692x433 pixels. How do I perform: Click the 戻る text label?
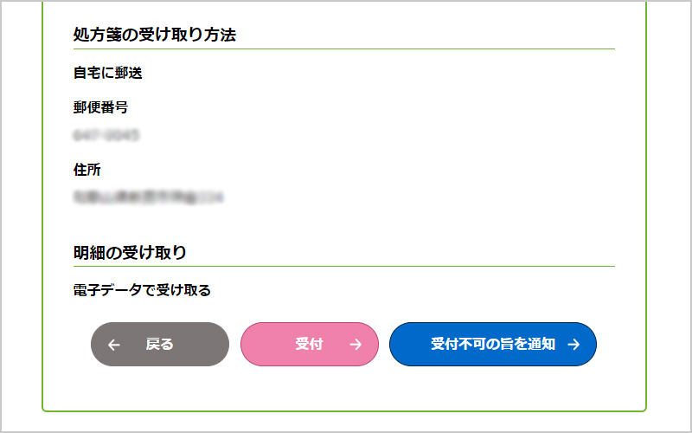pos(160,345)
